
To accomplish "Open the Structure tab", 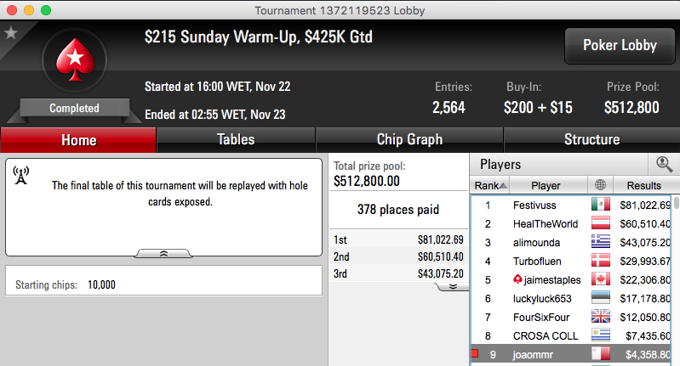I will (x=591, y=140).
